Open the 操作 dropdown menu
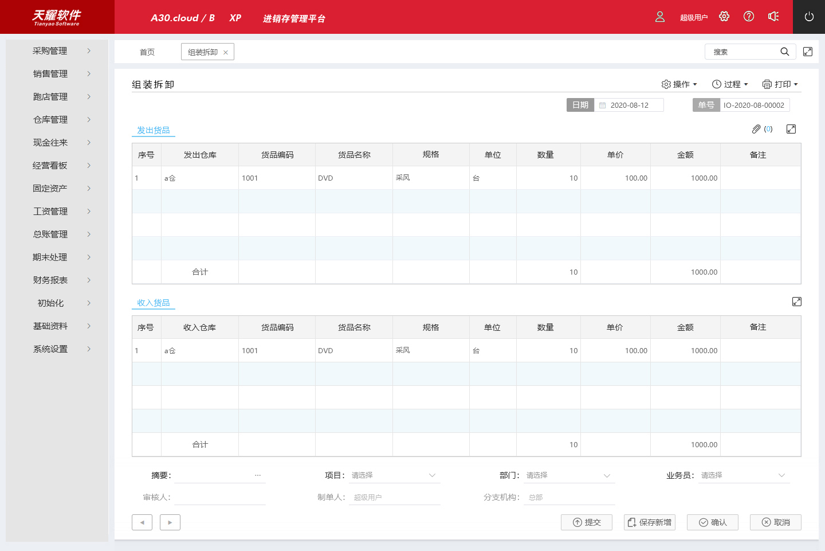 point(679,84)
